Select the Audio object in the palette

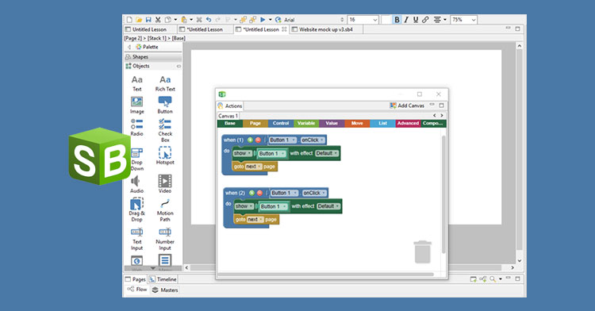click(x=137, y=184)
